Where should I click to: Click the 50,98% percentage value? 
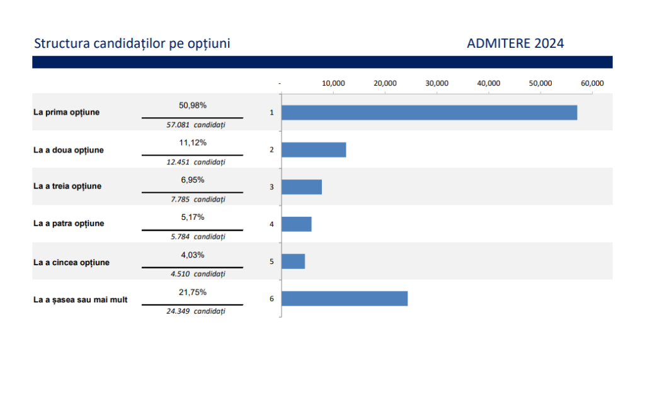(193, 105)
